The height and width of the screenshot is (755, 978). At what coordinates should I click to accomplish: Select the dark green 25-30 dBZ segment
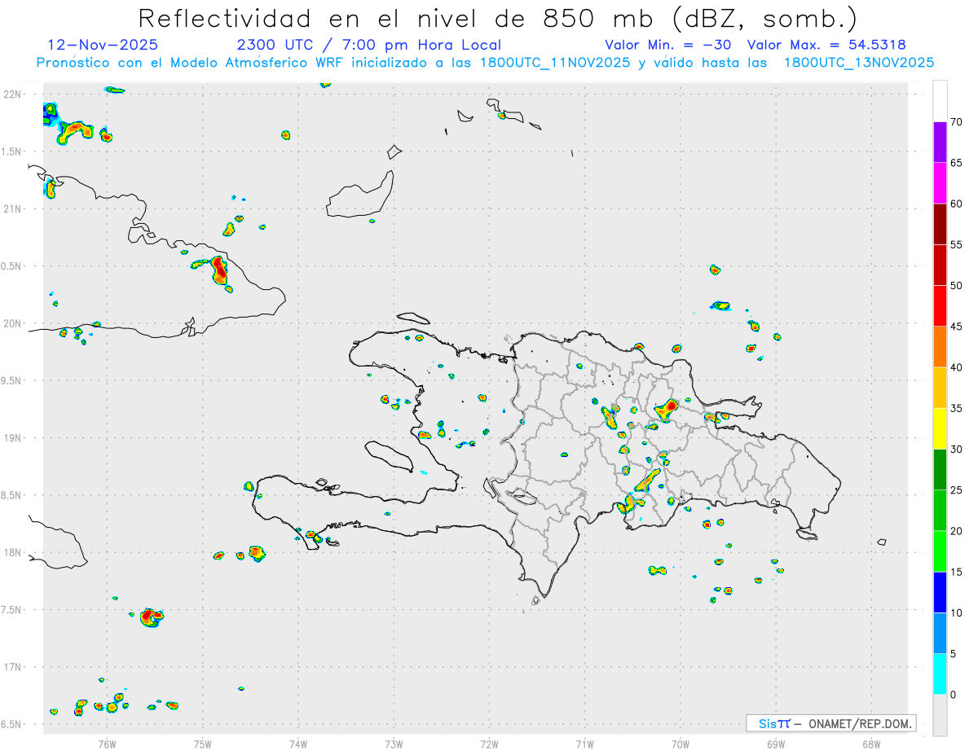pos(940,470)
